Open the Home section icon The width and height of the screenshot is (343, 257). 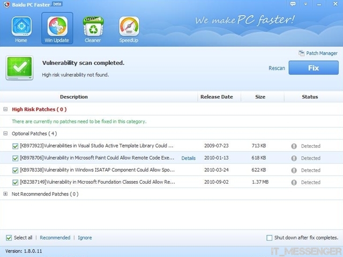pos(21,26)
